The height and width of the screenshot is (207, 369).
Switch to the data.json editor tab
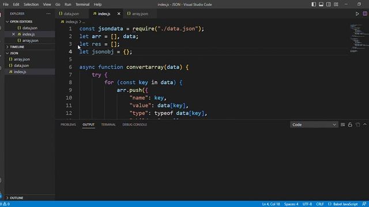coord(71,14)
